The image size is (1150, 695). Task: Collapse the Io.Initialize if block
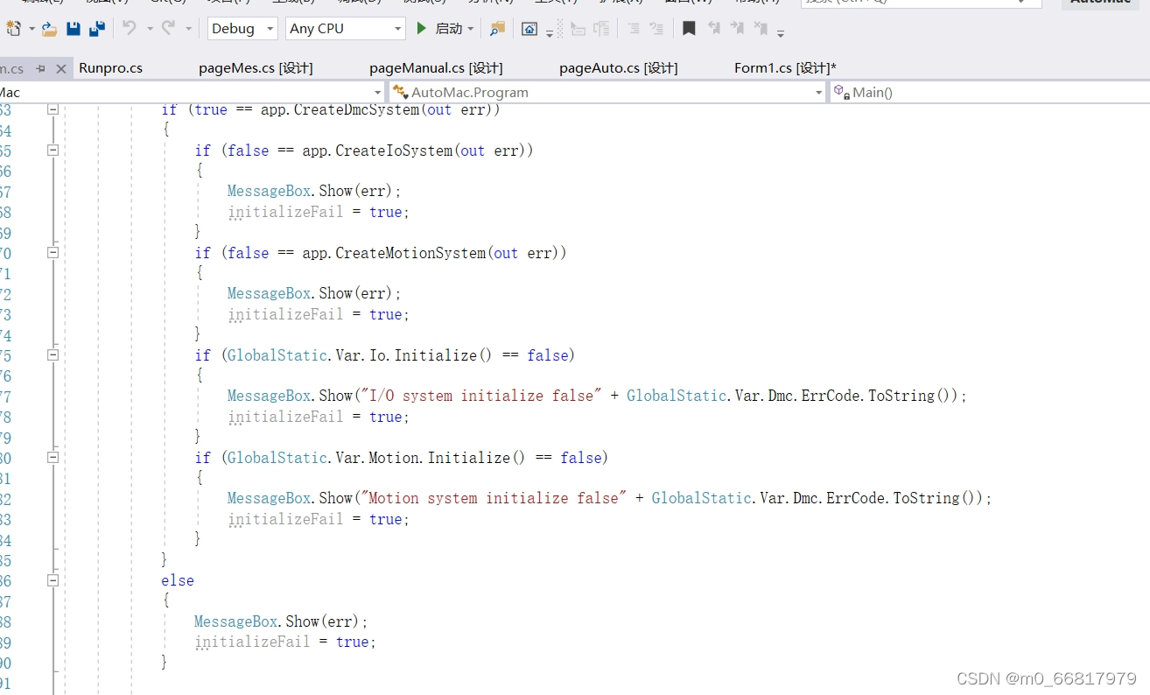(x=53, y=355)
